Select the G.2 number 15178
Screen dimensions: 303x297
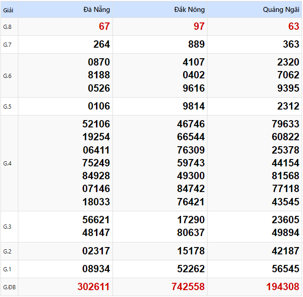coord(191,251)
